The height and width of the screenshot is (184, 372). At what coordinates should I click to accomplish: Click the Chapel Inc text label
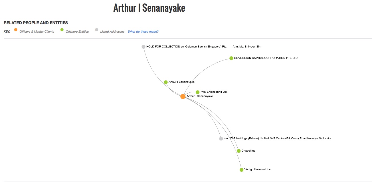(x=248, y=151)
